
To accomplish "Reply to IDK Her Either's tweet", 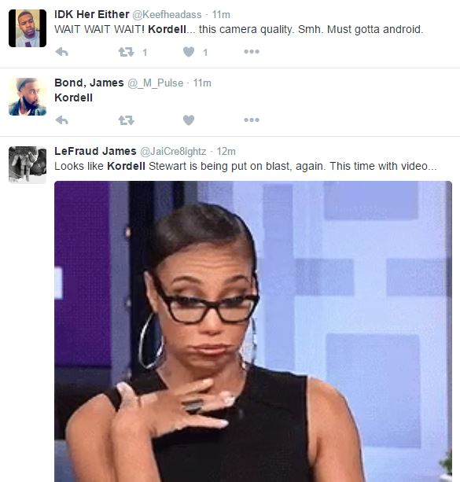I will (62, 52).
